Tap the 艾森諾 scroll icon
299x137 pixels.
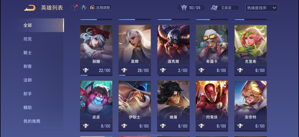point(214,8)
